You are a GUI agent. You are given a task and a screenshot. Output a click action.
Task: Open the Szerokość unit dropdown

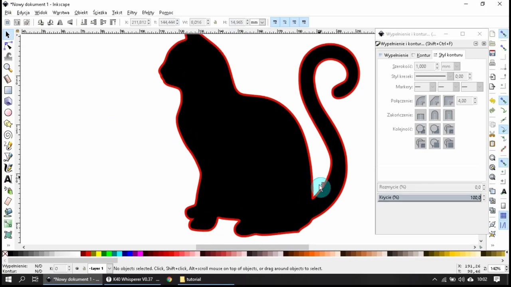[457, 66]
